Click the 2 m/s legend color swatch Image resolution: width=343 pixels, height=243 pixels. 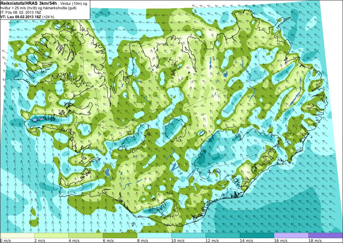pos(52,235)
